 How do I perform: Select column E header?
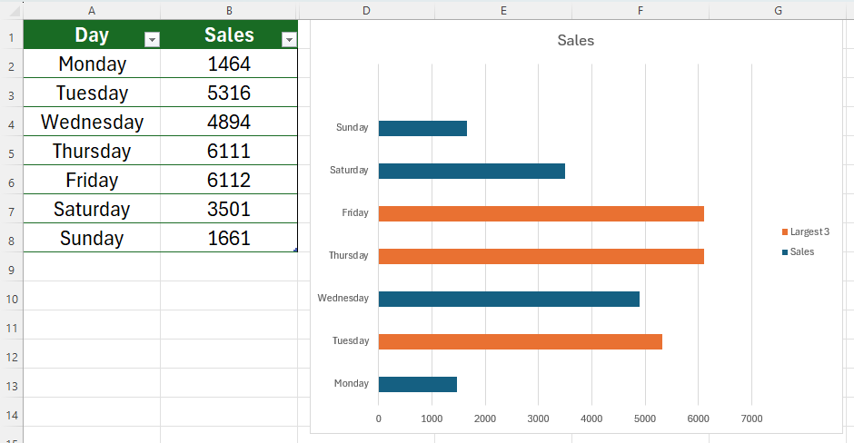[503, 10]
